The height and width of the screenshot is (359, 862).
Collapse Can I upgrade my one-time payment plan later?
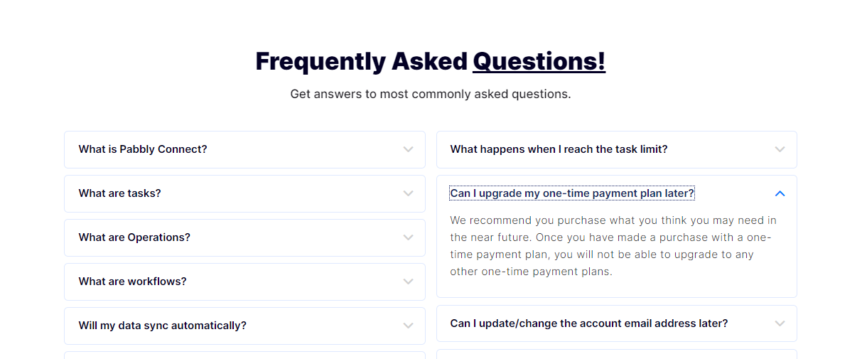coord(617,193)
